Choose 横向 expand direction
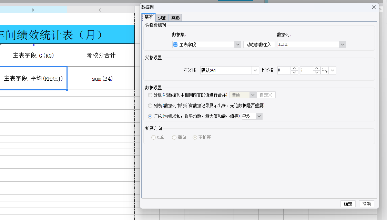Viewport: 387px width, 220px height. (174, 138)
